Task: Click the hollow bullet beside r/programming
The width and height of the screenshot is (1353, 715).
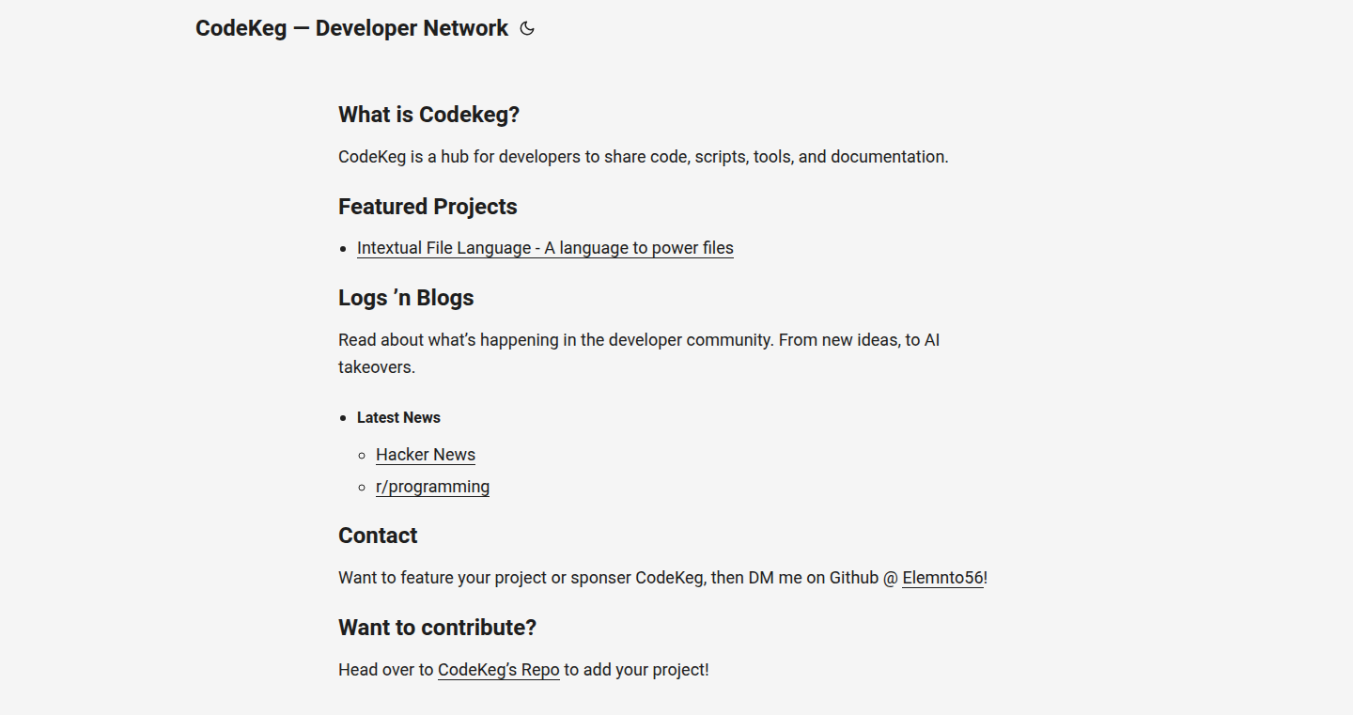Action: [x=363, y=488]
